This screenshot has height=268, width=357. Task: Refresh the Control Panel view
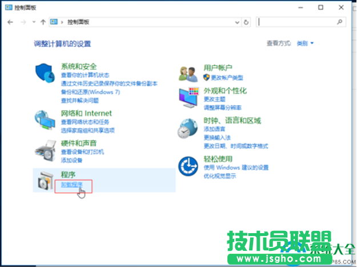coord(246,22)
